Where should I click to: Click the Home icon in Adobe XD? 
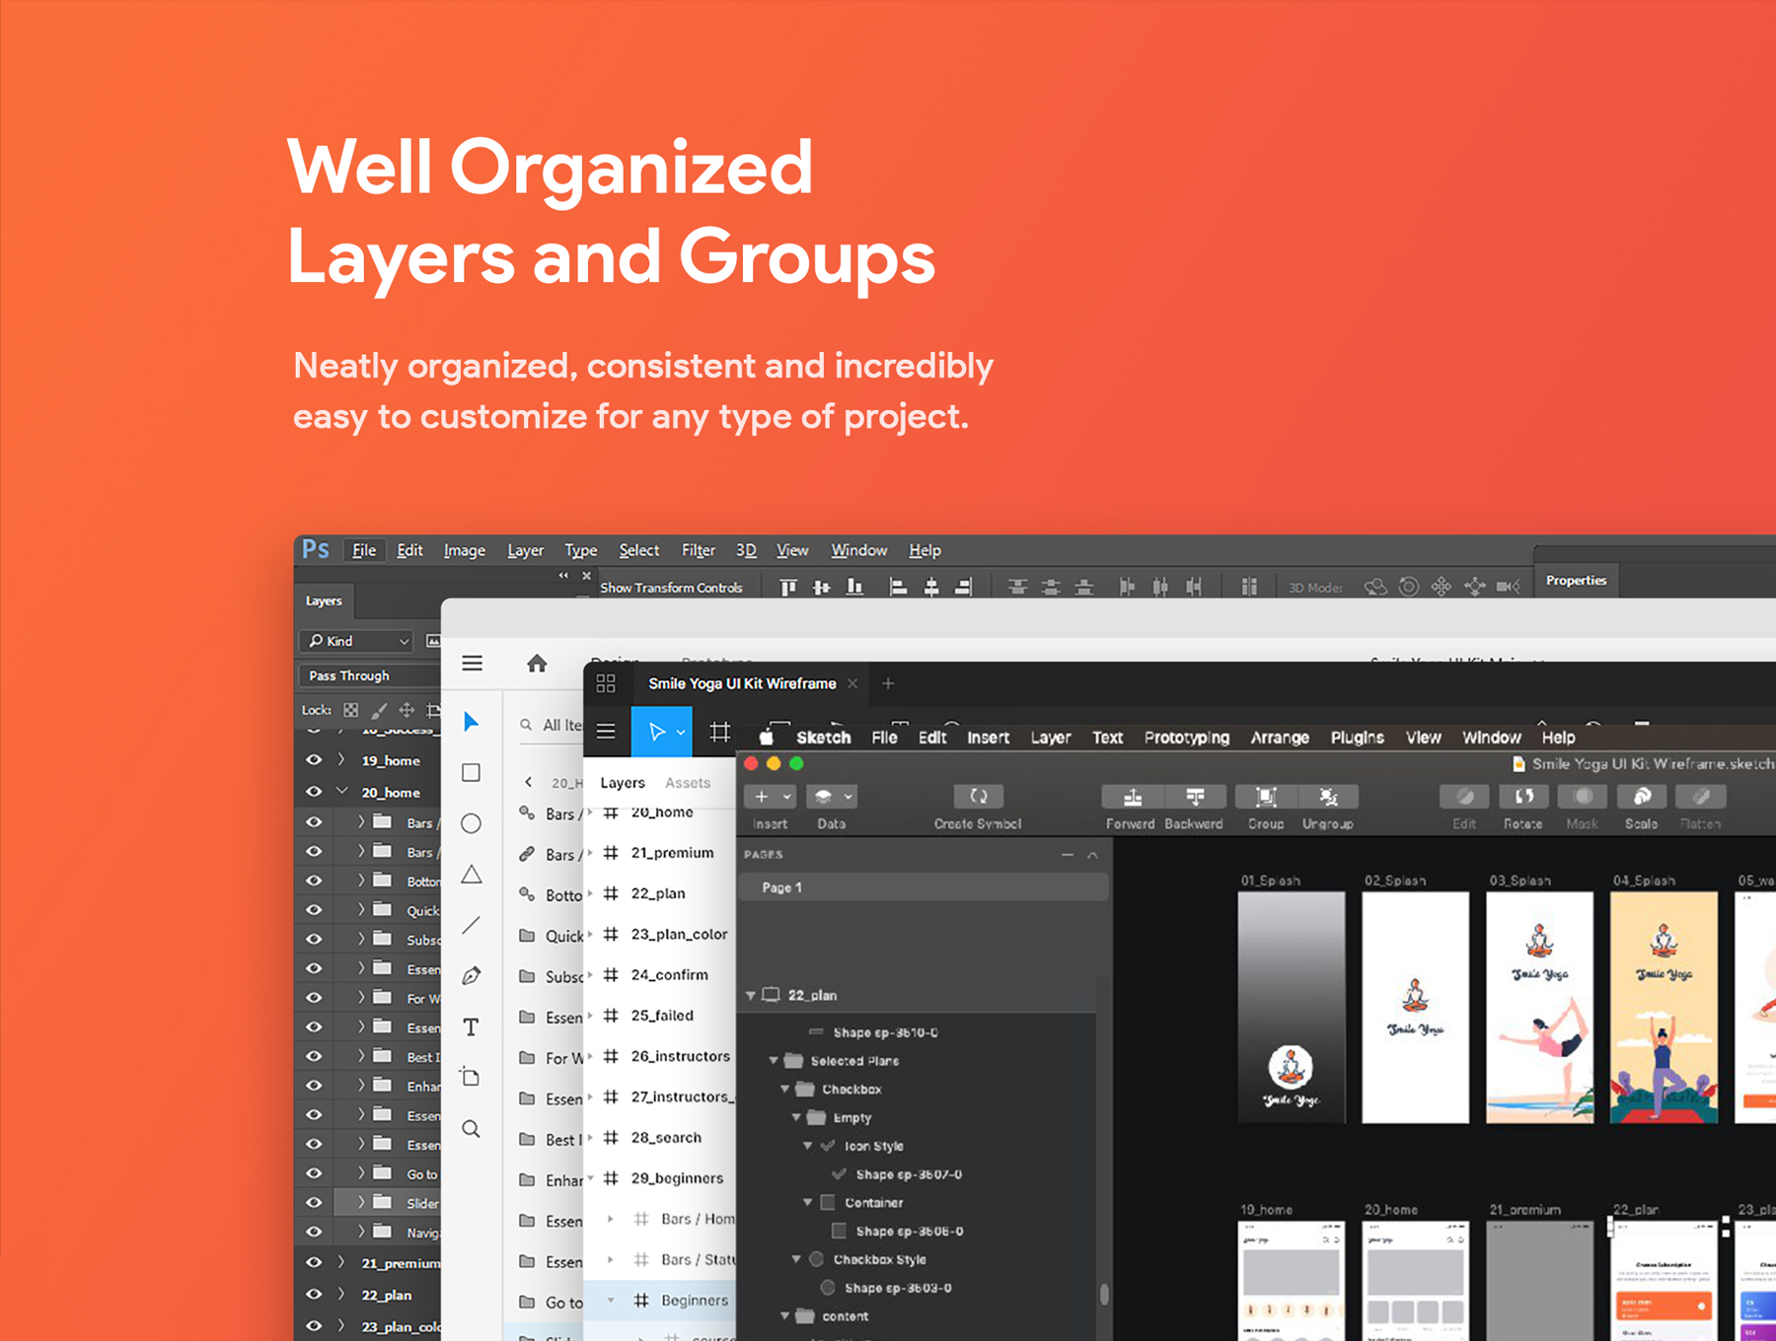(537, 664)
